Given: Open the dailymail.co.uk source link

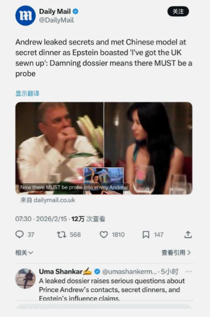Looking at the screenshot, I should click(48, 200).
